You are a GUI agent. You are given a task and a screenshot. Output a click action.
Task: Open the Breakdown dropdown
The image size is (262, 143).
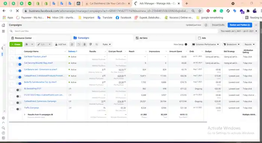[232, 44]
